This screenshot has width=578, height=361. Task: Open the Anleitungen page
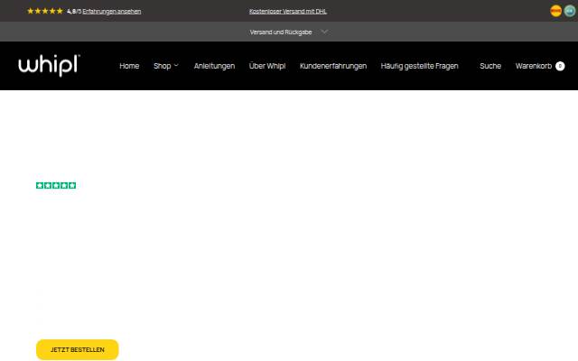click(214, 66)
